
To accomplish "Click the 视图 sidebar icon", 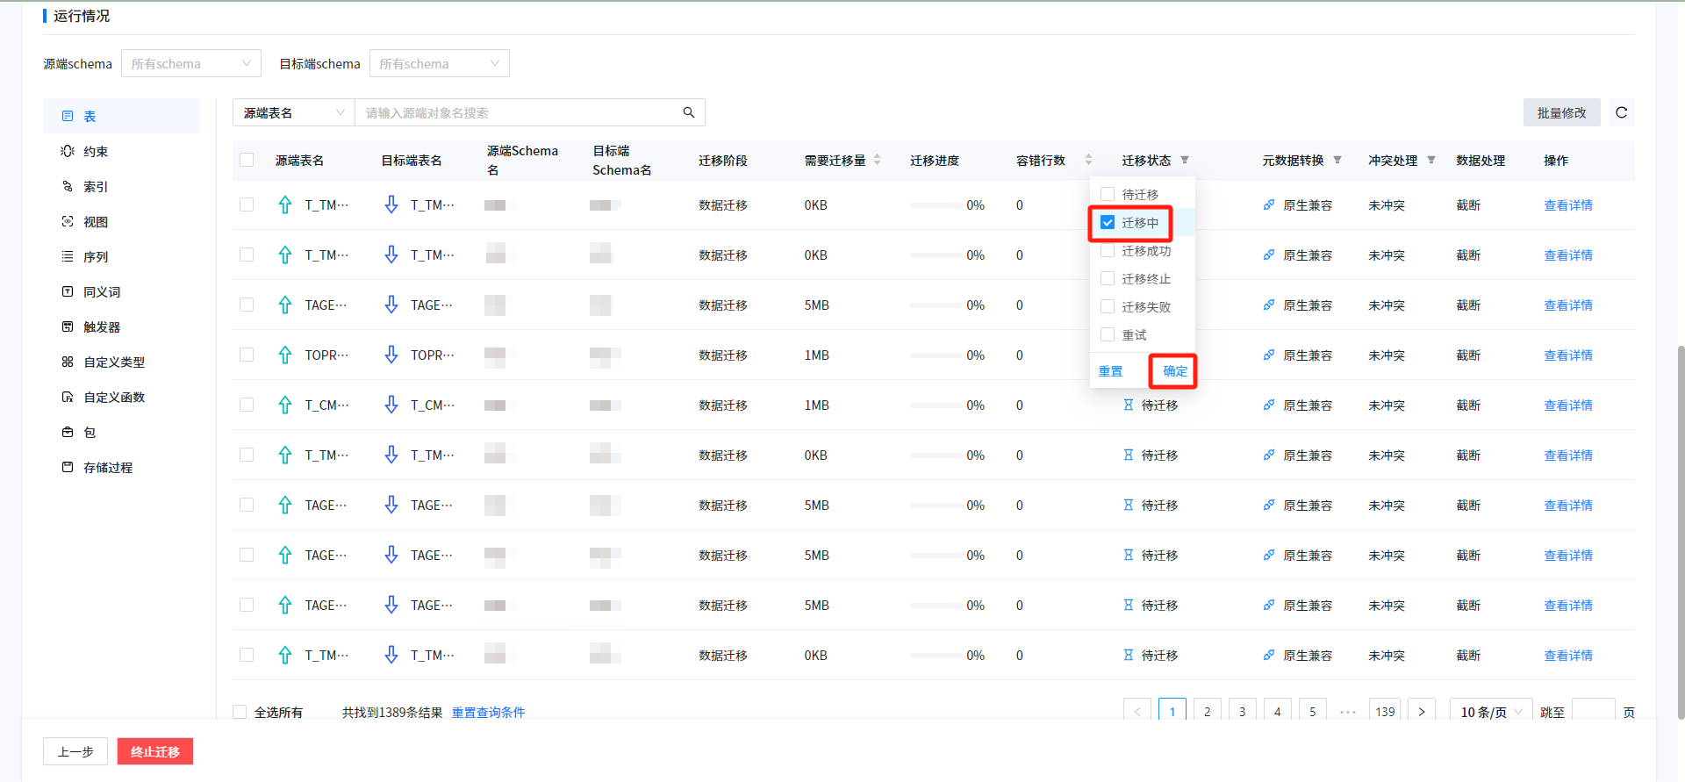I will click(x=68, y=221).
